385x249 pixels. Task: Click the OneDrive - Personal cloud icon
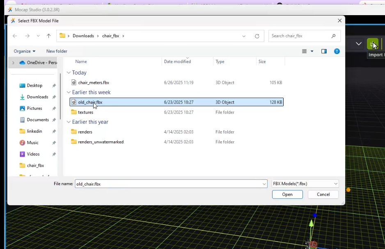click(x=22, y=62)
